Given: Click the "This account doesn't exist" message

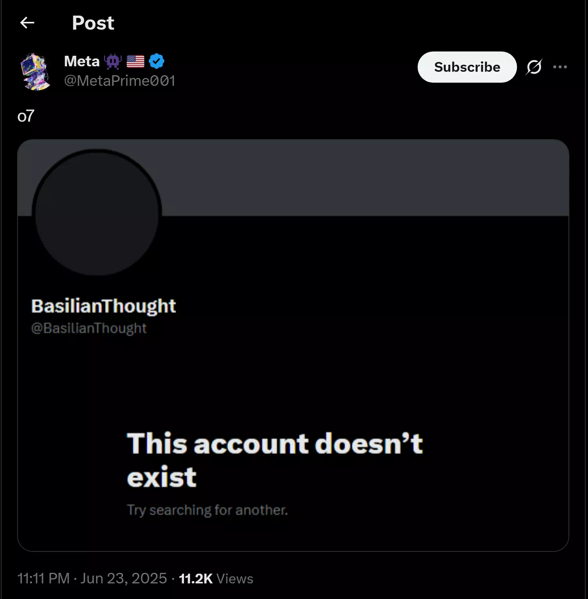Looking at the screenshot, I should pos(275,460).
